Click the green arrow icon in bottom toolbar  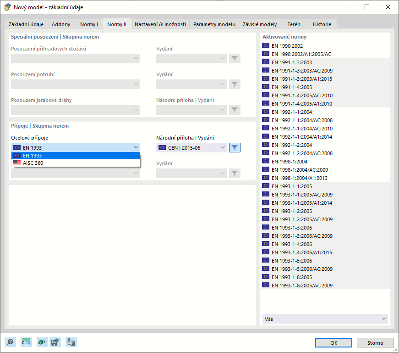(42, 342)
